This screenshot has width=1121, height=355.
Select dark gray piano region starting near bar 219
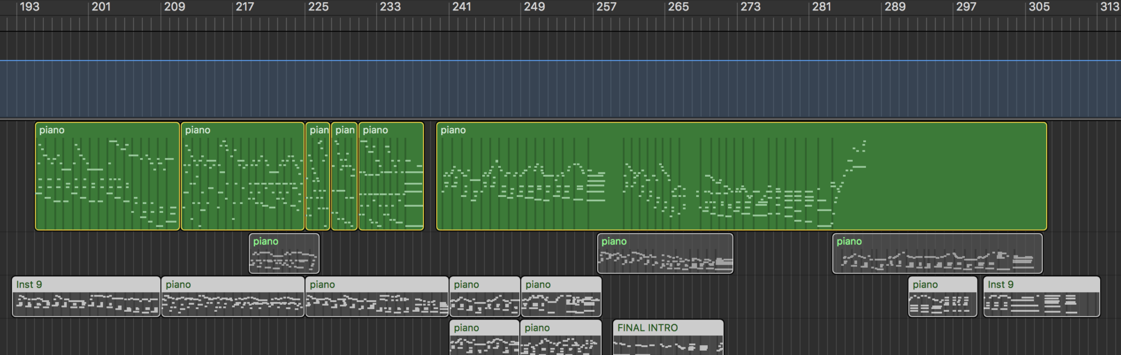coord(284,253)
